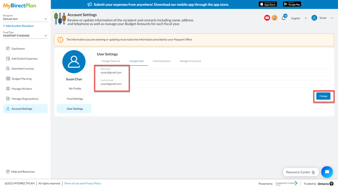The image size is (338, 188).
Task: Click the Manage Organizations icon
Action: click(8, 99)
